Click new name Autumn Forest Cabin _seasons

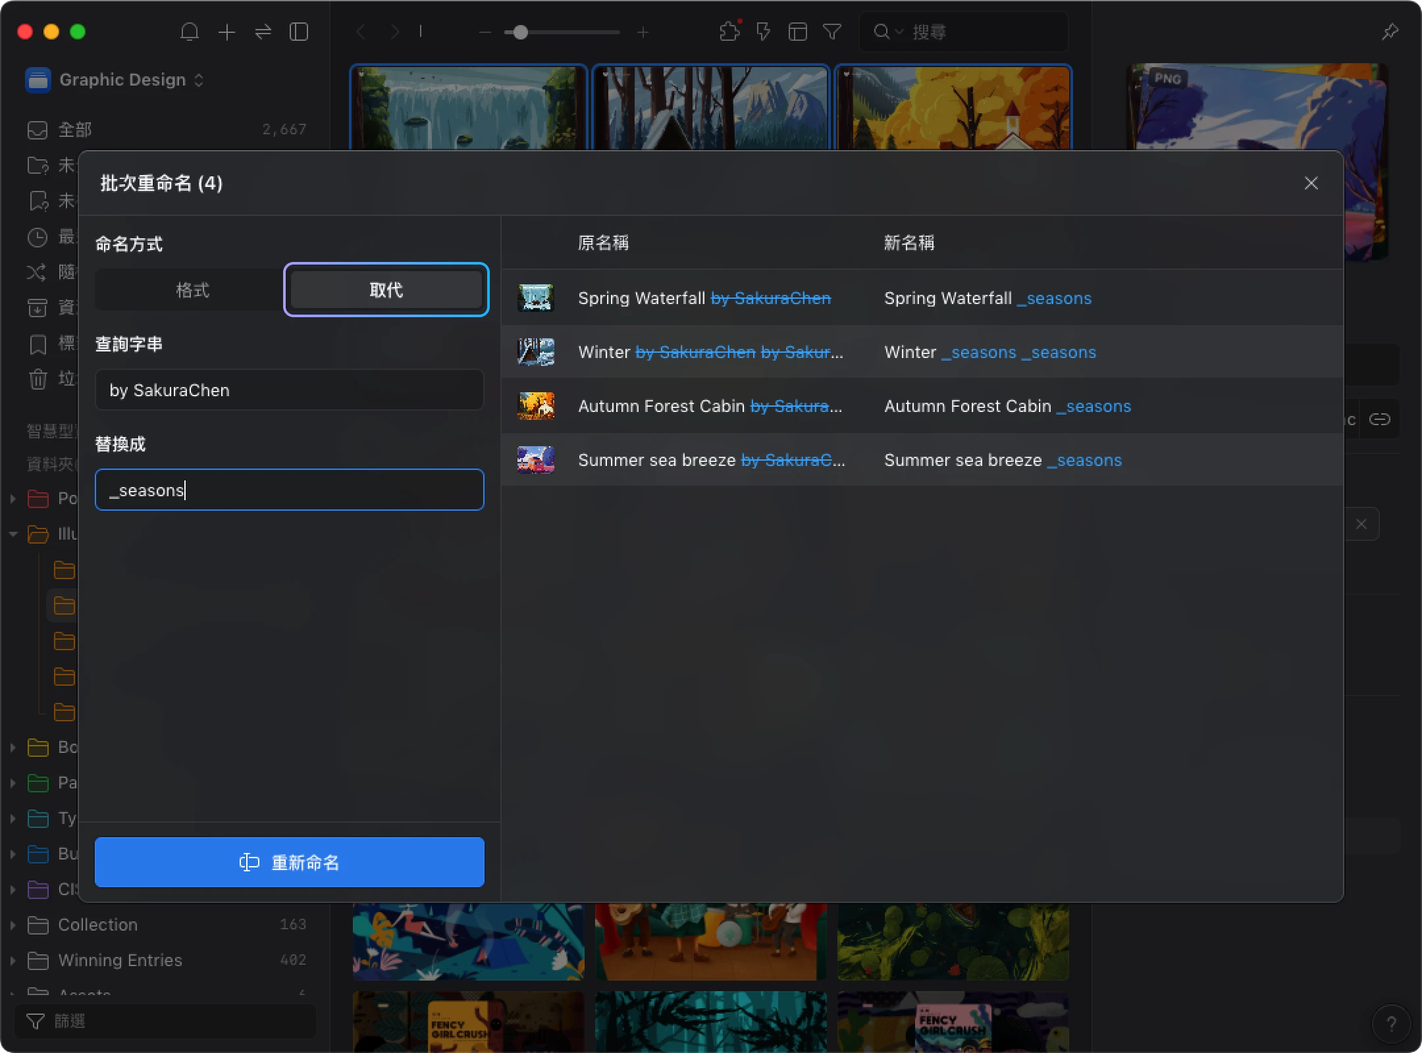pyautogui.click(x=1007, y=406)
